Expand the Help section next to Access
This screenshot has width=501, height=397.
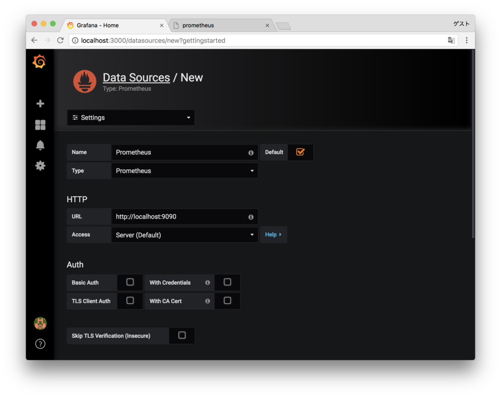pyautogui.click(x=273, y=235)
